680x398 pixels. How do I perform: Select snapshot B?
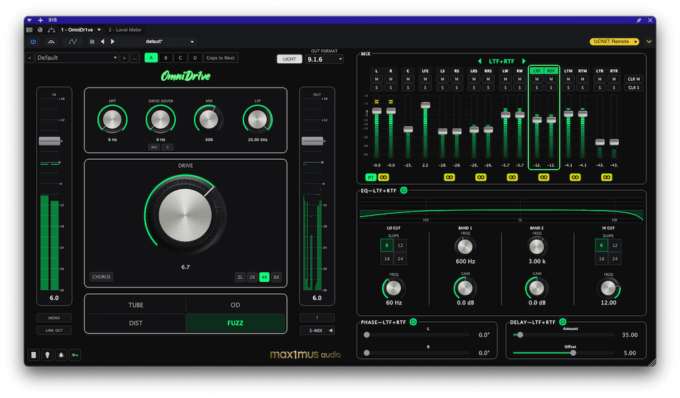click(x=166, y=58)
